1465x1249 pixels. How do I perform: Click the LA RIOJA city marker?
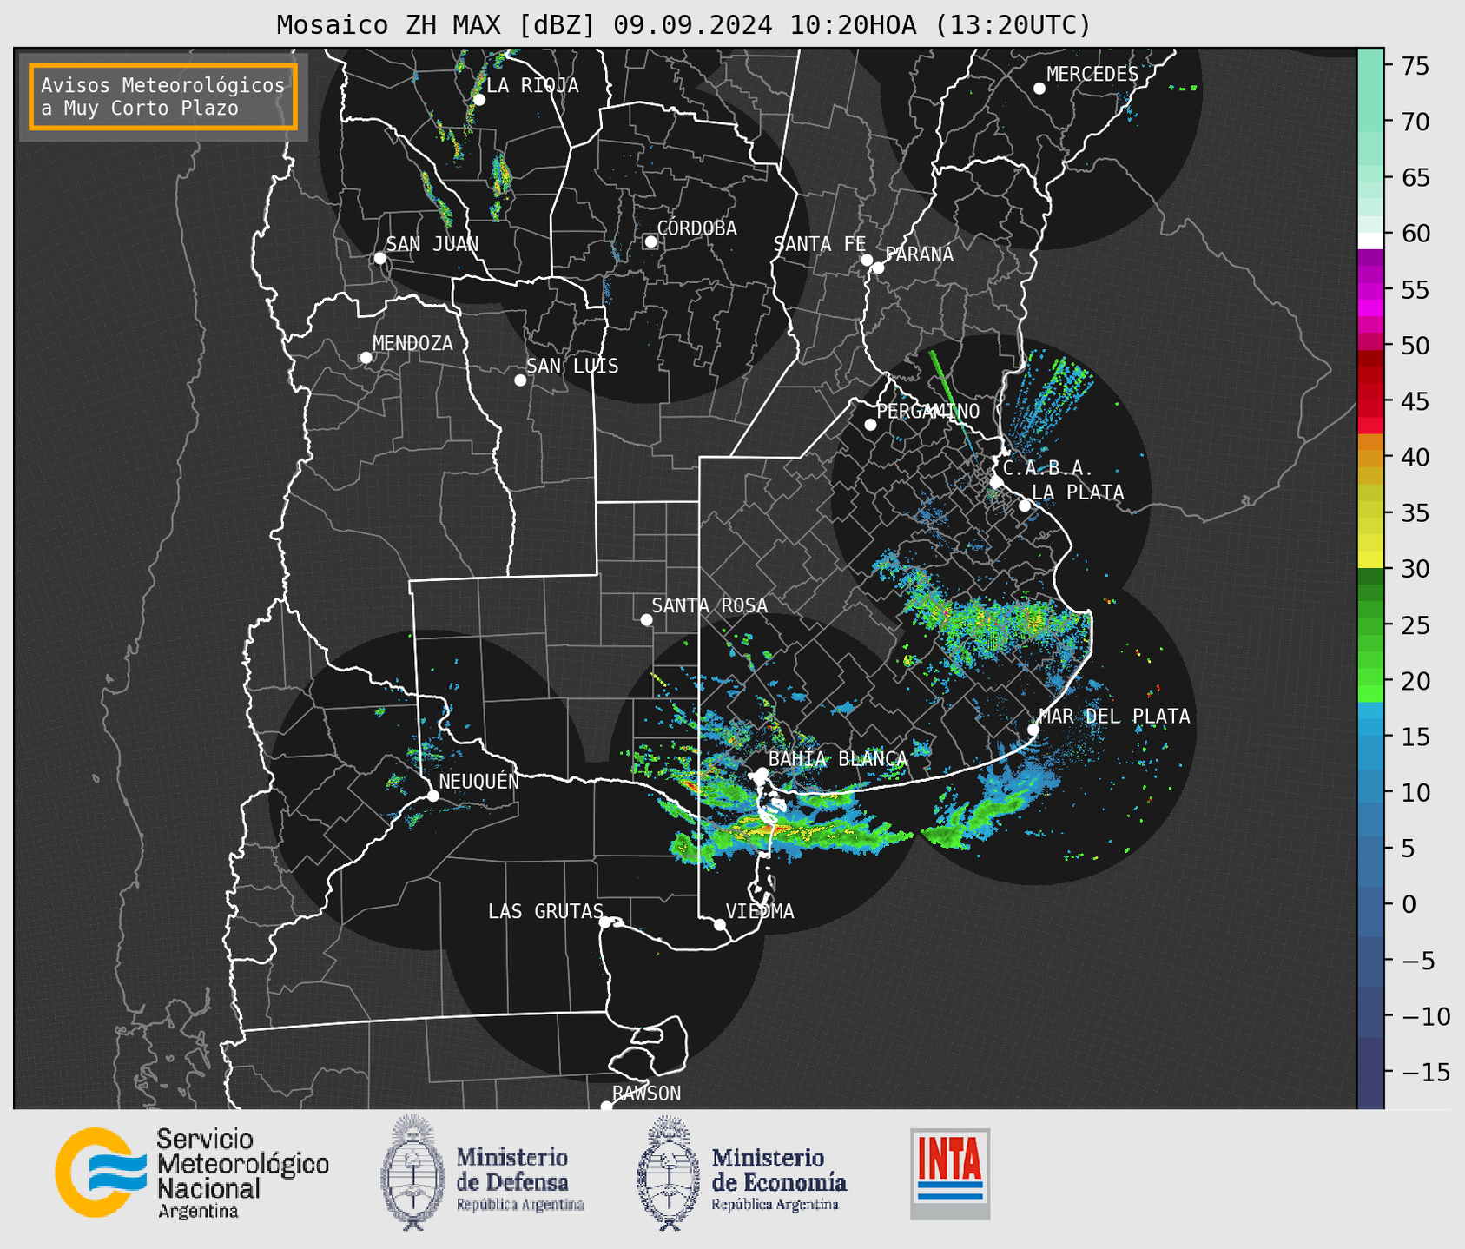click(x=479, y=100)
